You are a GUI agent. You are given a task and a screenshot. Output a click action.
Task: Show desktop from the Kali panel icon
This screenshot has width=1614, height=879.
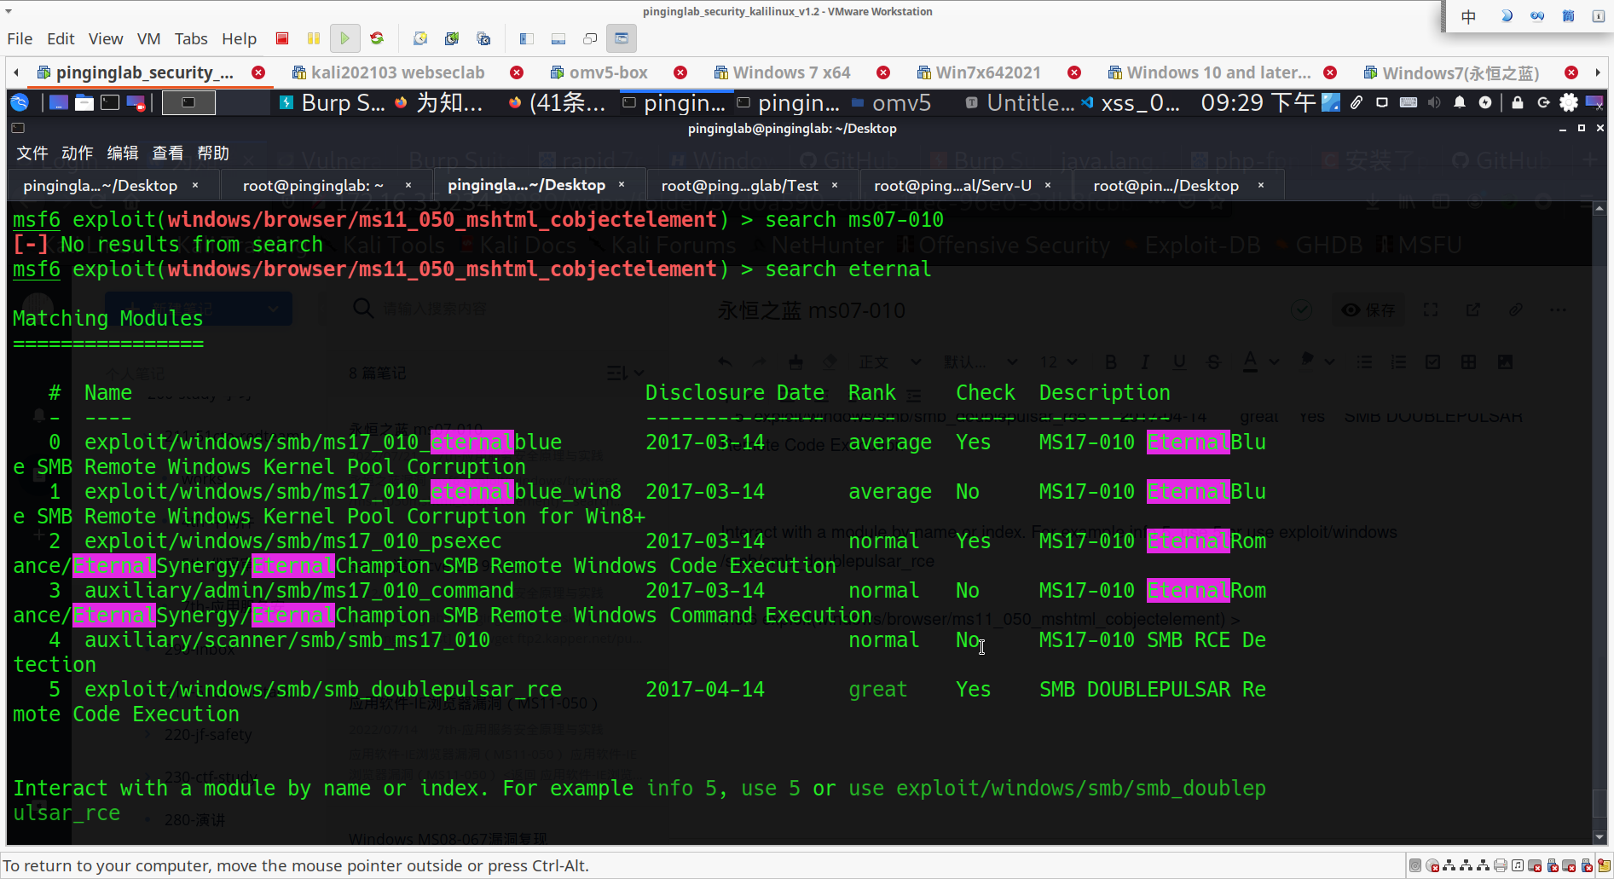pyautogui.click(x=58, y=103)
